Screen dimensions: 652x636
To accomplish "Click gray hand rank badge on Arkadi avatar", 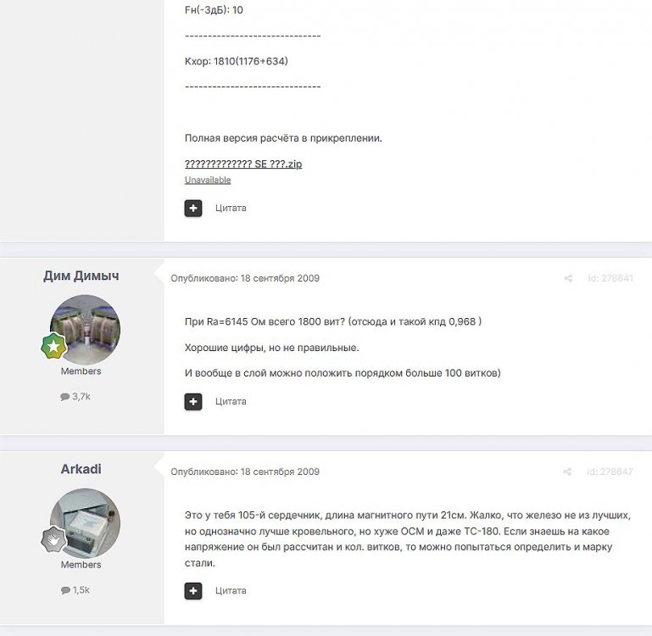I will (x=53, y=539).
